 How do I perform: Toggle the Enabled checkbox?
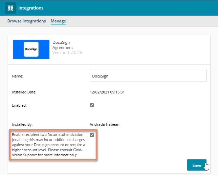pyautogui.click(x=92, y=105)
